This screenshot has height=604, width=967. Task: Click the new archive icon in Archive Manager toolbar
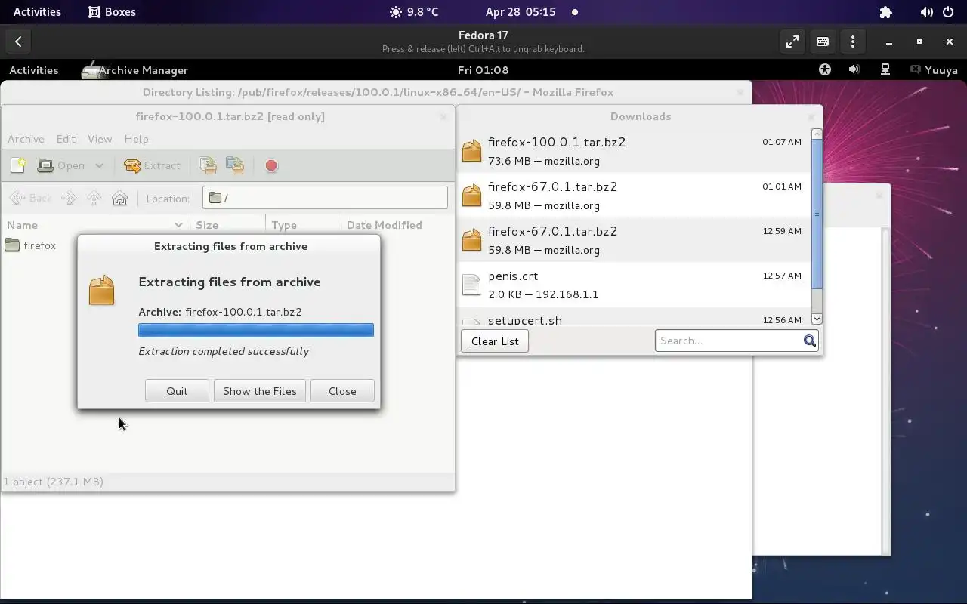(x=18, y=165)
